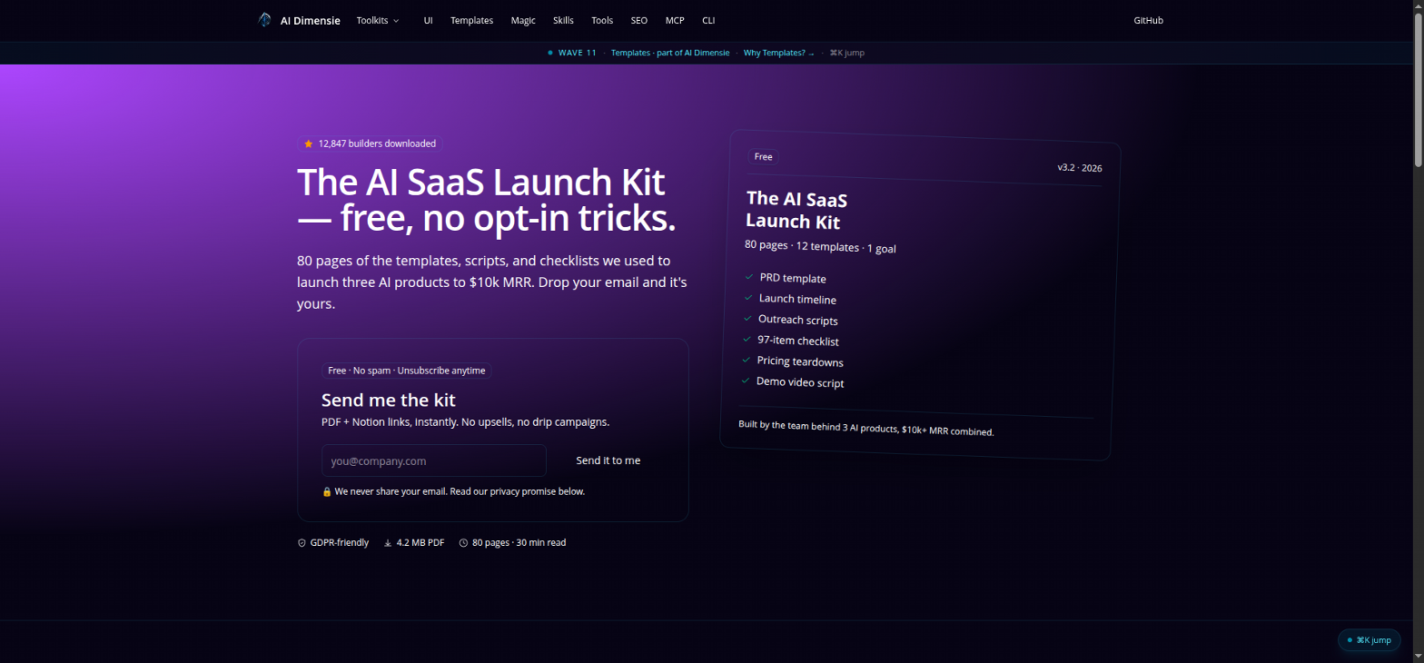The image size is (1424, 663).
Task: Click the 'v3.2 · 2026' version text
Action: pyautogui.click(x=1080, y=168)
